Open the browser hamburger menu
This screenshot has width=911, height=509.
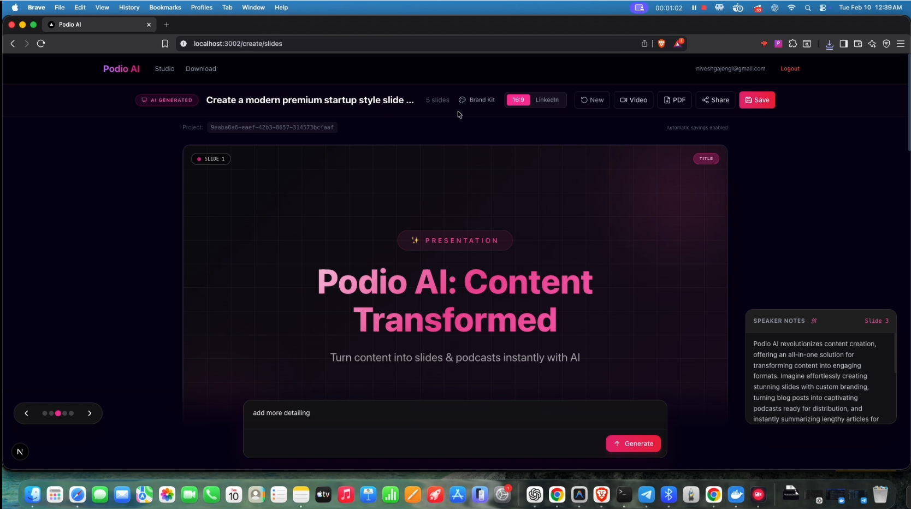coord(901,44)
